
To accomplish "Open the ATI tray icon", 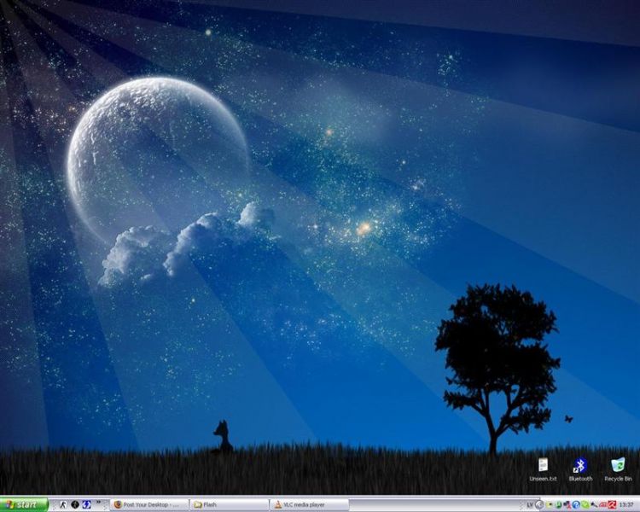I will click(x=602, y=504).
